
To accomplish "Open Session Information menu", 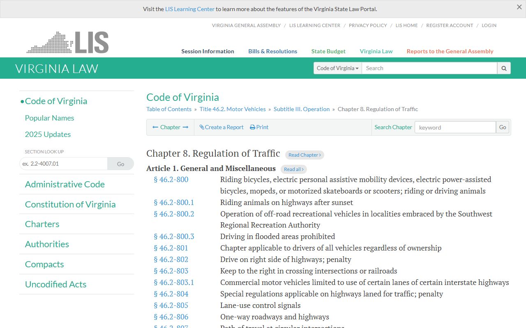I will [x=208, y=51].
